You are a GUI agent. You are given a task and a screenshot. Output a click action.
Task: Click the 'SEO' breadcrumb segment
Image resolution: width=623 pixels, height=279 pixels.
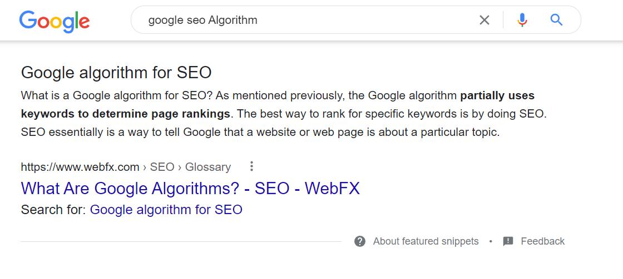(162, 167)
